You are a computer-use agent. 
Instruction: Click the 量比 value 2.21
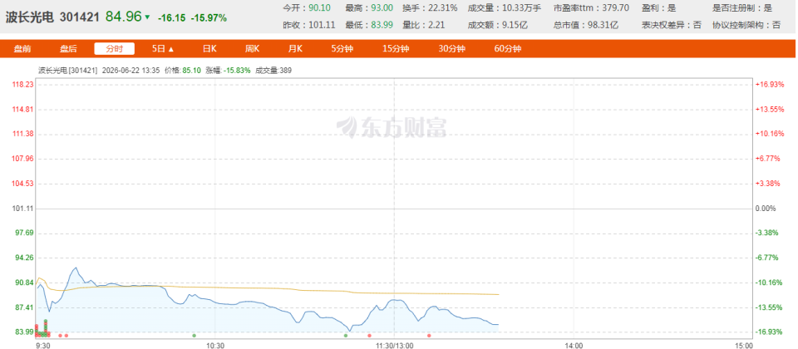436,25
